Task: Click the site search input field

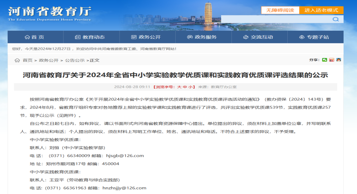Action: click(276, 19)
